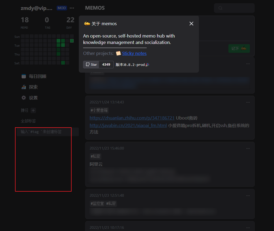Viewport: 274px width, 231px height.
Task: Close the 关于 memos dialog
Action: pos(191,24)
